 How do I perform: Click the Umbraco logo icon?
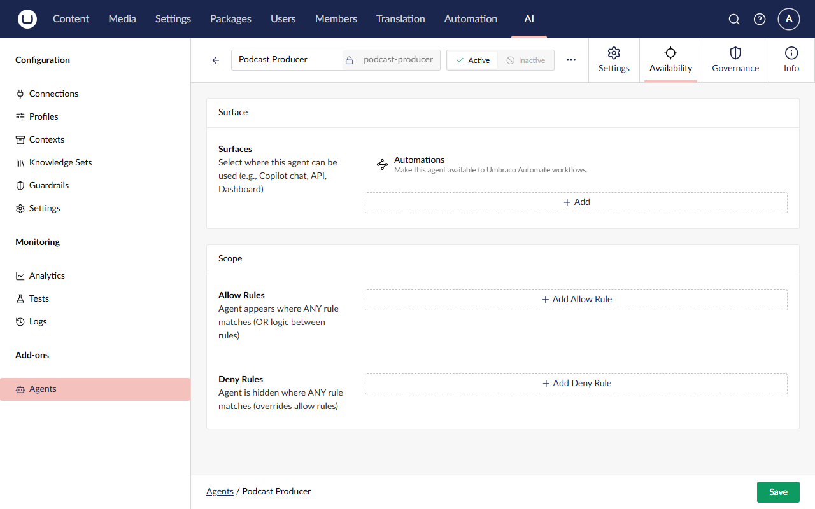(27, 19)
